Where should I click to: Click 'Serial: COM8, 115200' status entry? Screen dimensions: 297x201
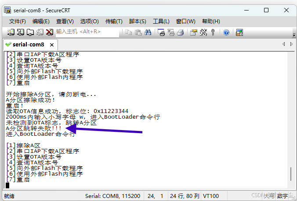coord(113,196)
